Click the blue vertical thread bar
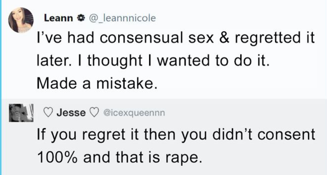327x175 pixels. (x=1, y=87)
